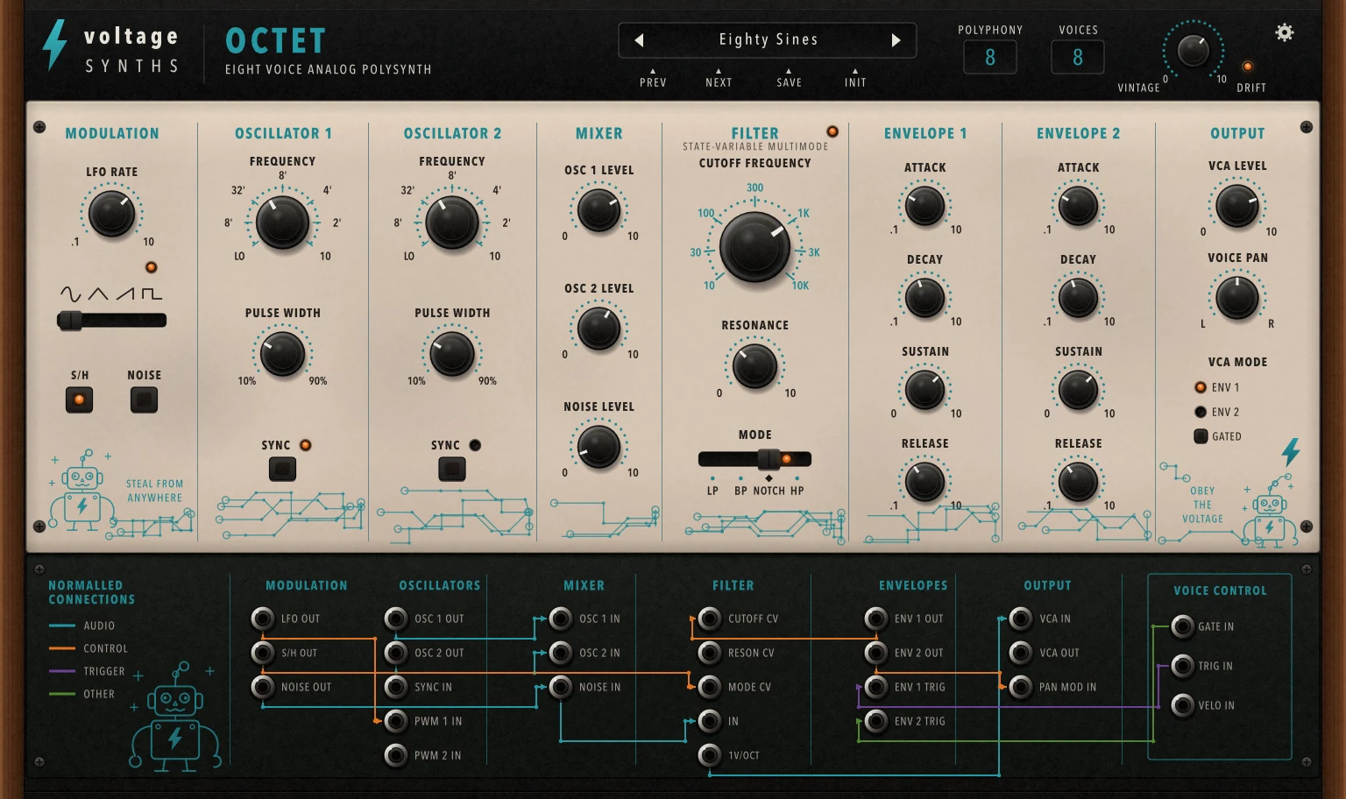Click the OSC 1 IN mixer jack
1346x799 pixels.
pyautogui.click(x=561, y=619)
